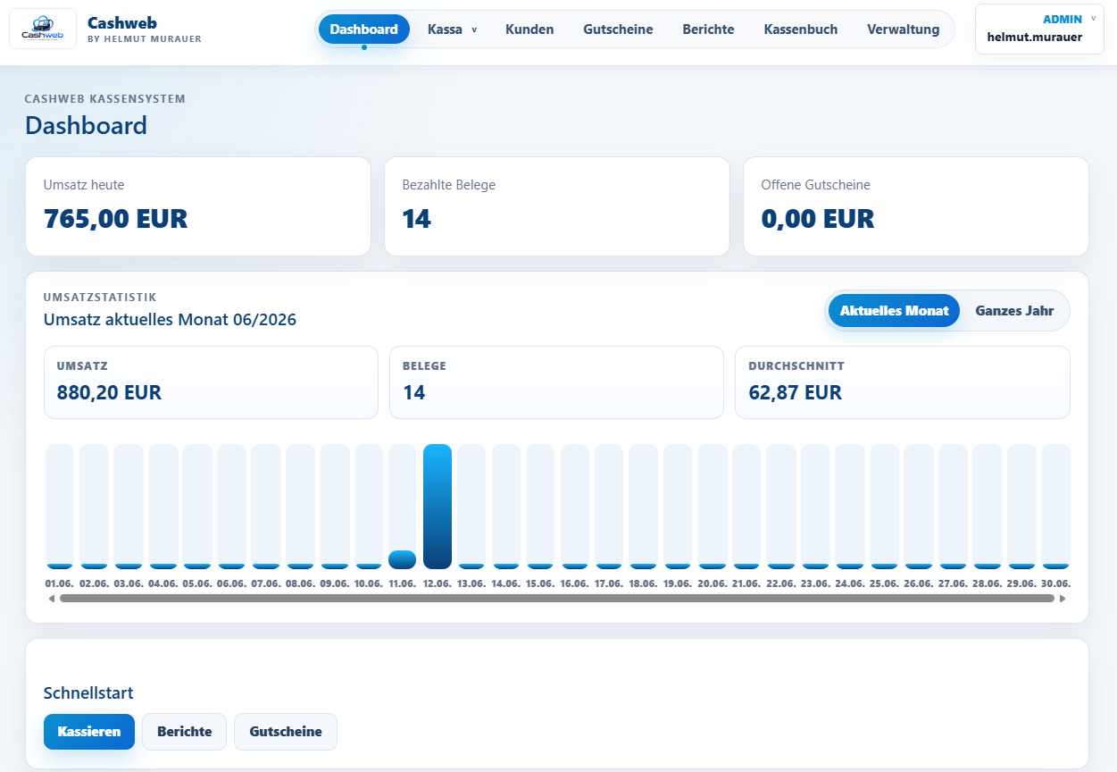This screenshot has width=1117, height=772.
Task: Click the 25.06. date label
Action: [884, 583]
